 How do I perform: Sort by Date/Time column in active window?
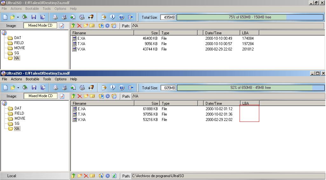click(222, 103)
